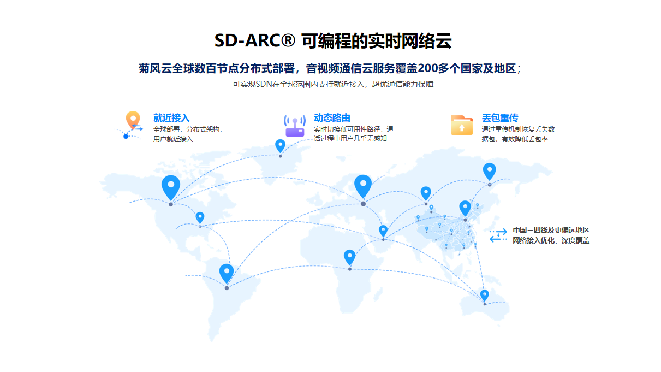The width and height of the screenshot is (661, 372).
Task: Click the text 全球部署，分布式架构，
Action: [188, 129]
